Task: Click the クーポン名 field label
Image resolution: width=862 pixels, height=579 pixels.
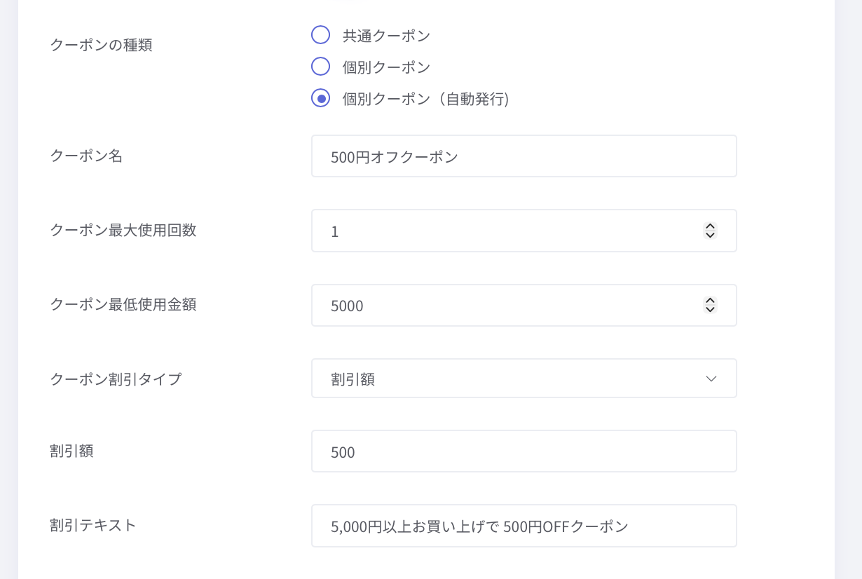Action: (86, 156)
